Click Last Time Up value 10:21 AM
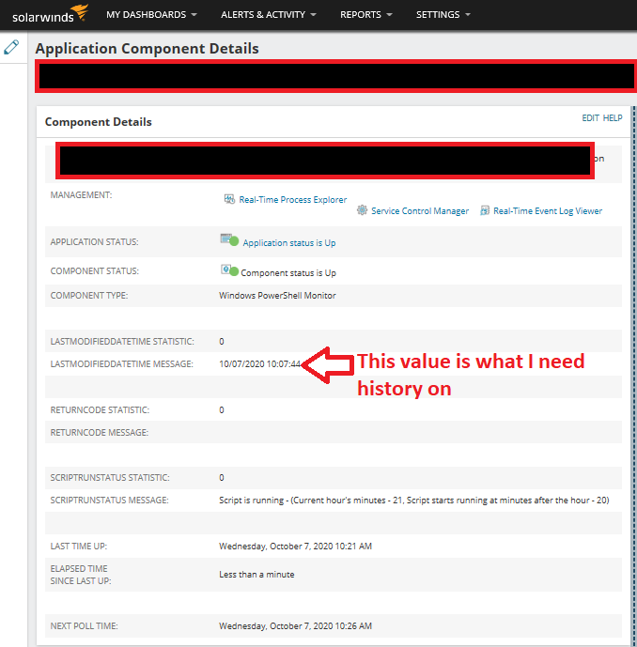Screen dimensions: 637x647 pos(295,547)
